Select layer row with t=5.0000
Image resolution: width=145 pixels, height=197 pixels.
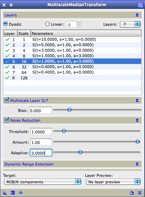[x=72, y=45]
